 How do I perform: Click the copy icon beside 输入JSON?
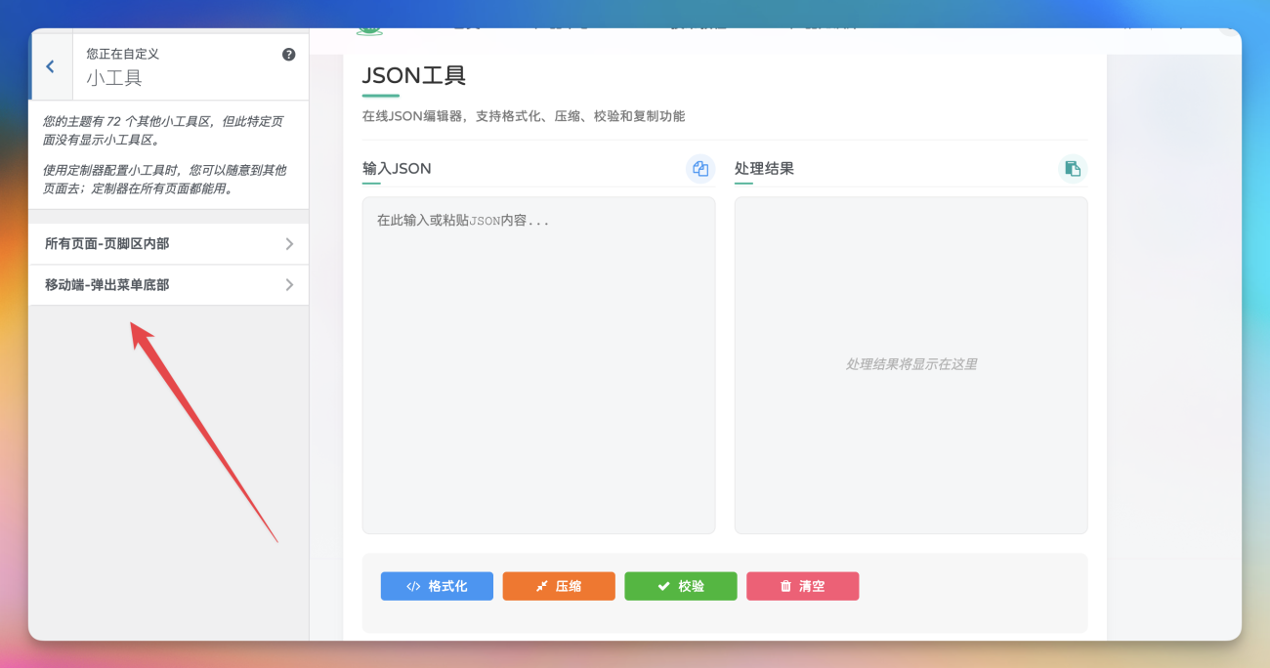click(x=699, y=169)
